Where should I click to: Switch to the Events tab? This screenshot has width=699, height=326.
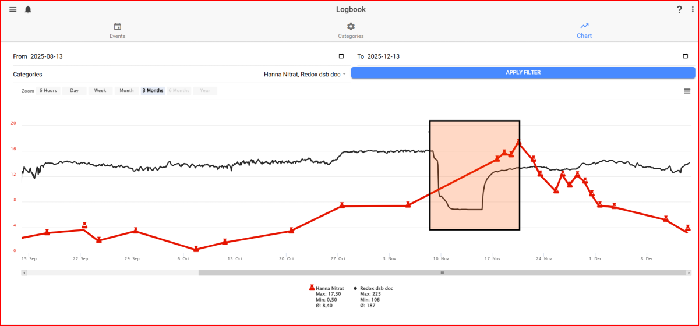pos(118,31)
